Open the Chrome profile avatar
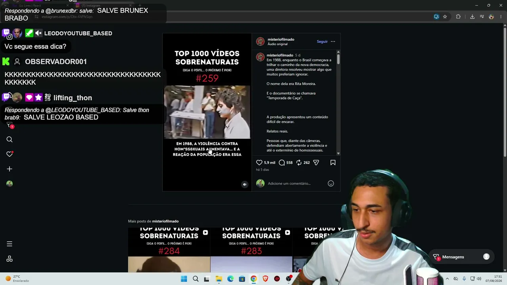 (492, 17)
